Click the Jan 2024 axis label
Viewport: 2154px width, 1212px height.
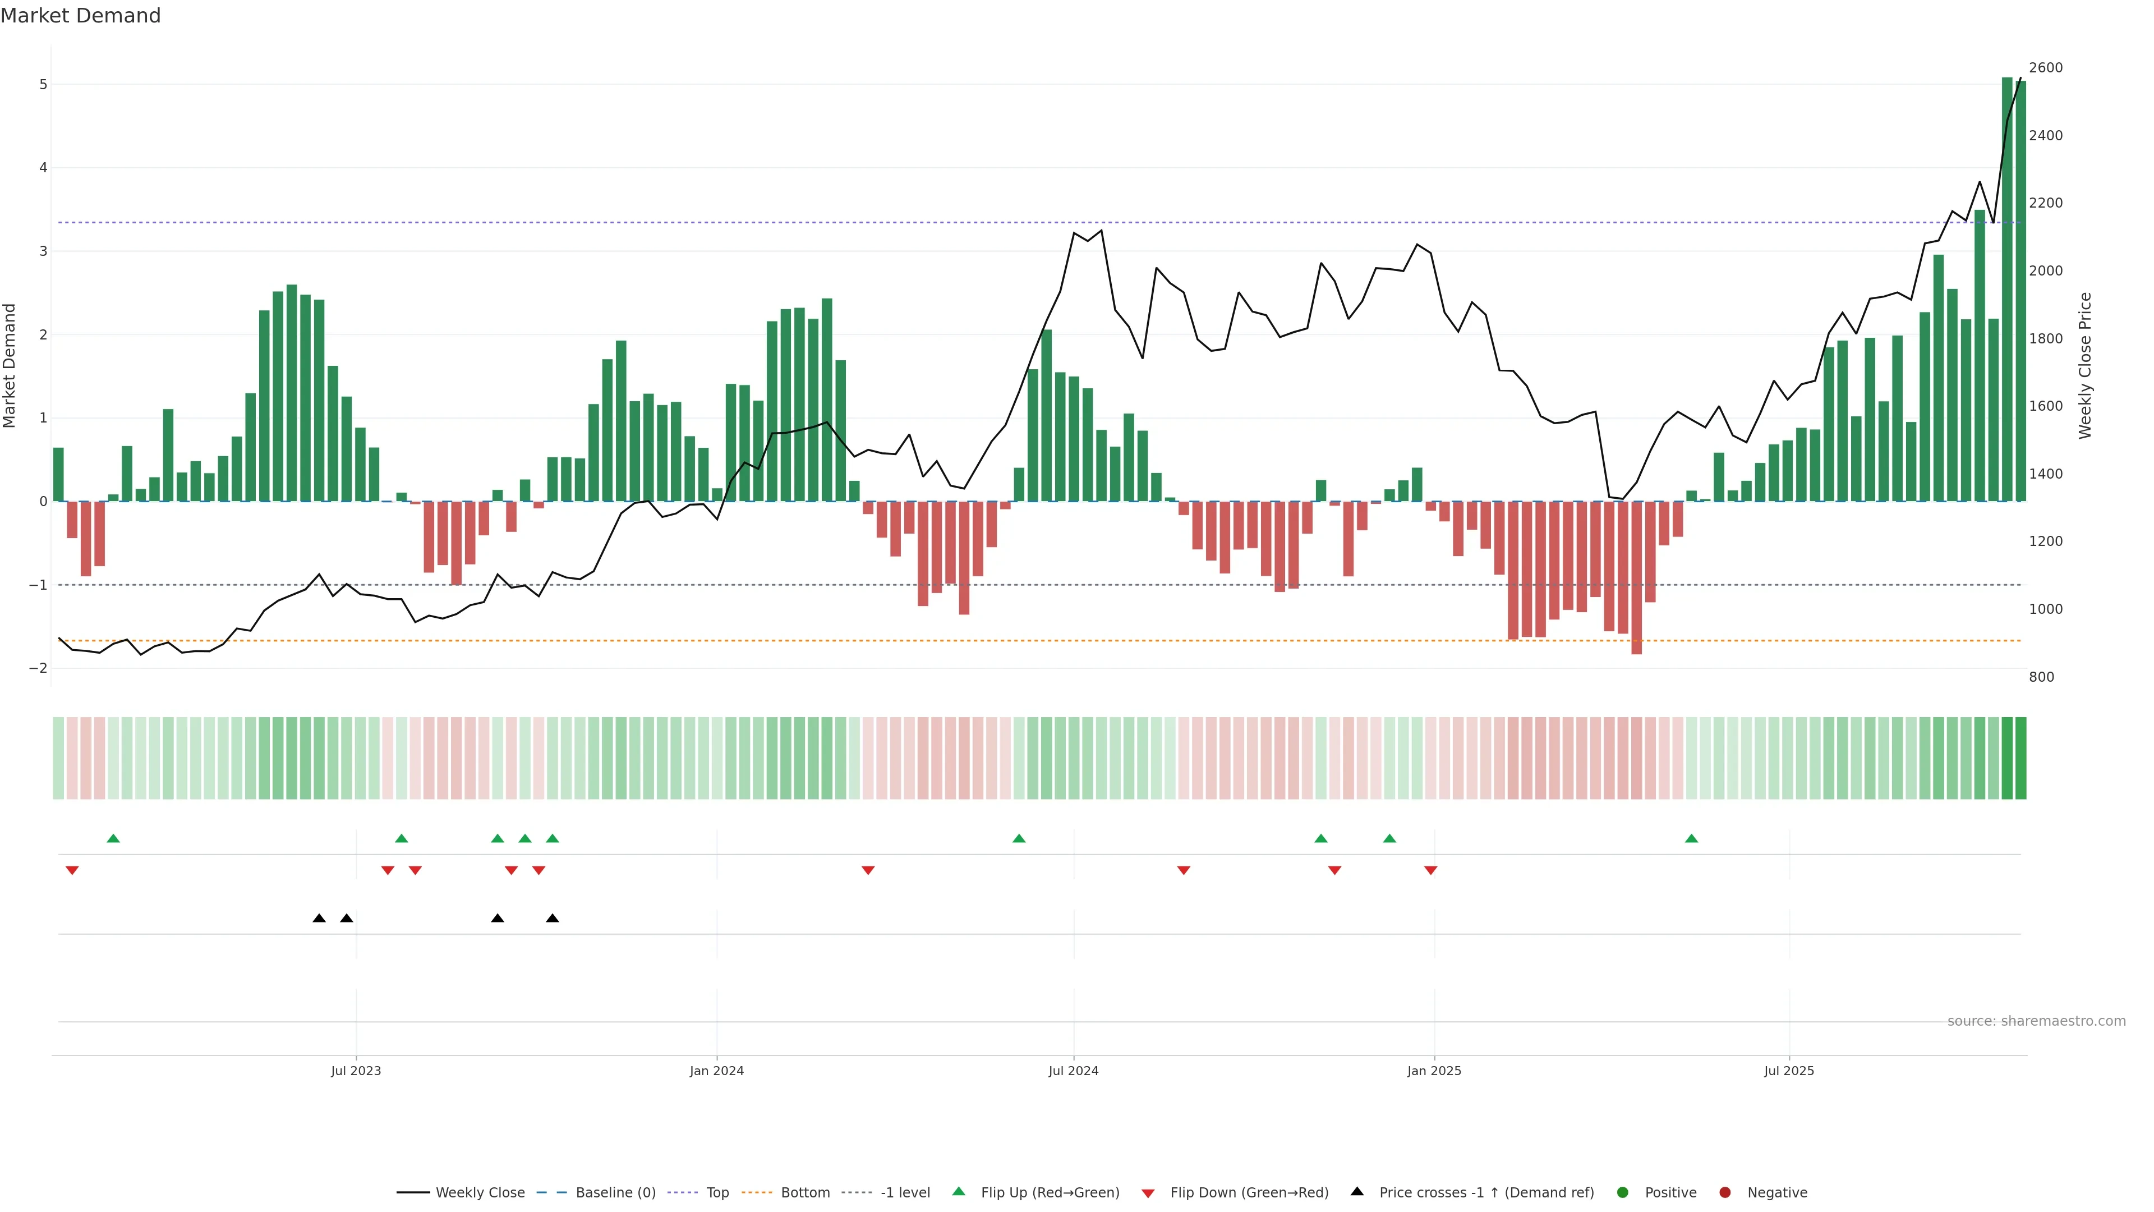[717, 1071]
